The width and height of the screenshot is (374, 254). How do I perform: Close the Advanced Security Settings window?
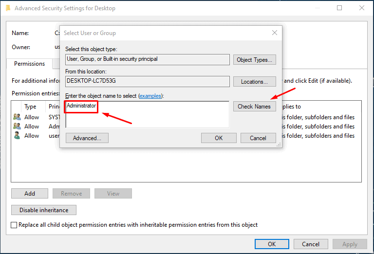coord(362,8)
